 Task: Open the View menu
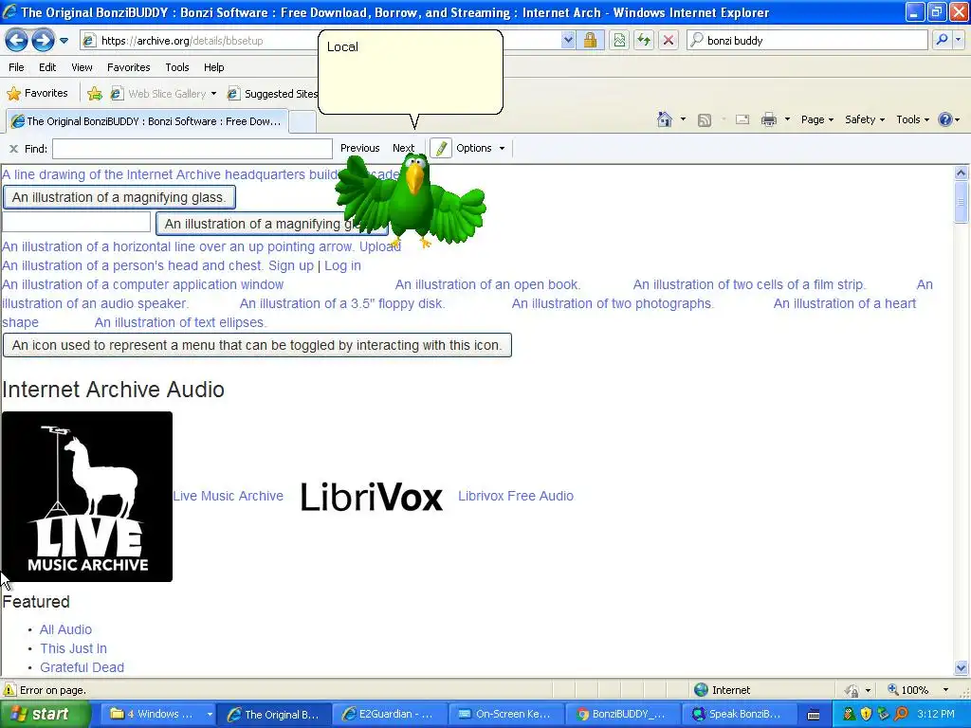[82, 67]
